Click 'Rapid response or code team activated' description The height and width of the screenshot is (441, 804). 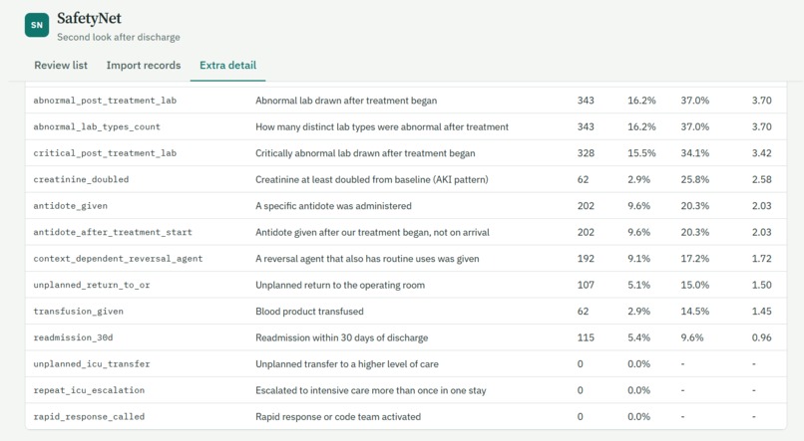(338, 416)
